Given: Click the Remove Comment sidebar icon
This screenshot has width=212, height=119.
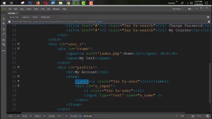Looking at the screenshot, I should 4,44.
